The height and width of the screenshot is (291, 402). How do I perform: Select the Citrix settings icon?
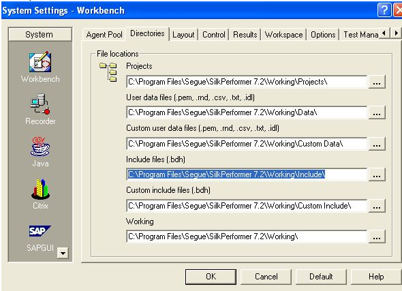40,189
